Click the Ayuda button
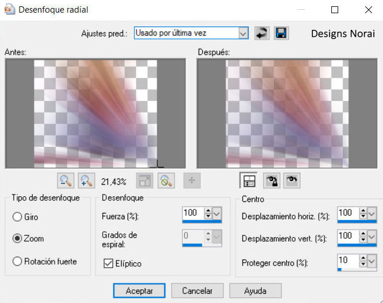Image resolution: width=383 pixels, height=303 pixels. (x=256, y=290)
